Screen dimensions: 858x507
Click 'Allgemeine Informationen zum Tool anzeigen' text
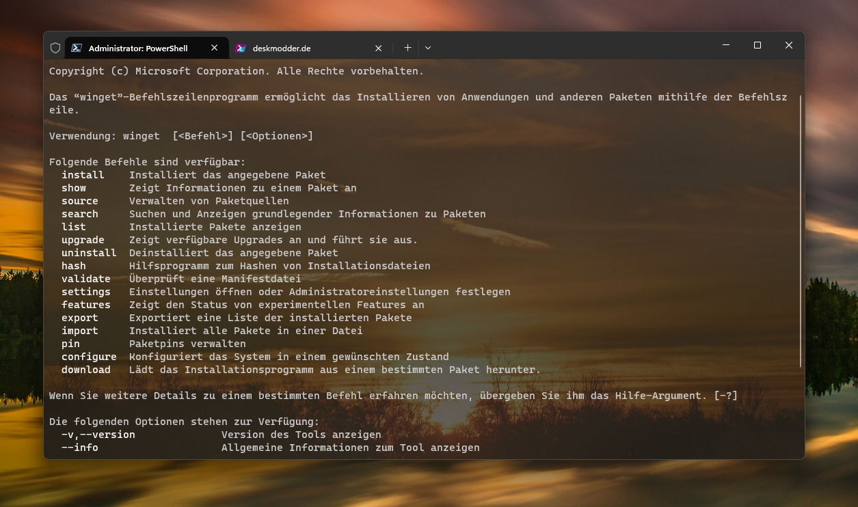pyautogui.click(x=351, y=448)
